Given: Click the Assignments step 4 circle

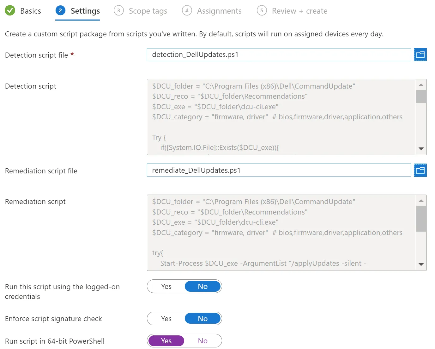Looking at the screenshot, I should point(187,10).
